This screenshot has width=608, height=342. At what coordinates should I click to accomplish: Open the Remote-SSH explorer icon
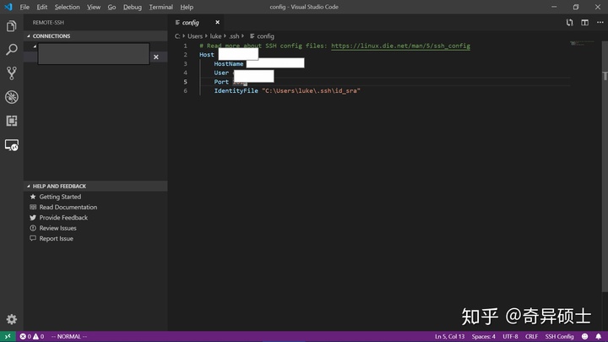tap(12, 145)
